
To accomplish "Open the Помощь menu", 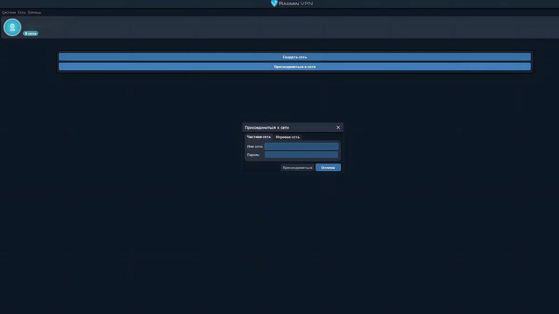I will [x=34, y=13].
